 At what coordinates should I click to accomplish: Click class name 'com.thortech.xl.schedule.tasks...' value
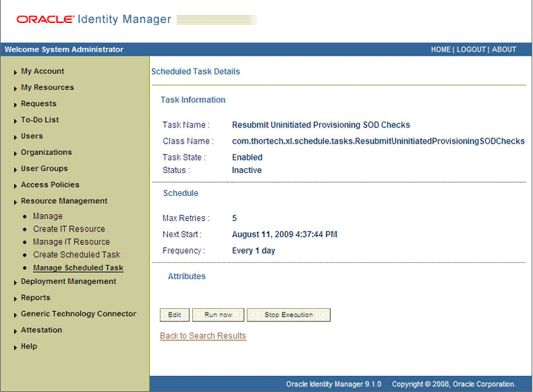[x=378, y=141]
